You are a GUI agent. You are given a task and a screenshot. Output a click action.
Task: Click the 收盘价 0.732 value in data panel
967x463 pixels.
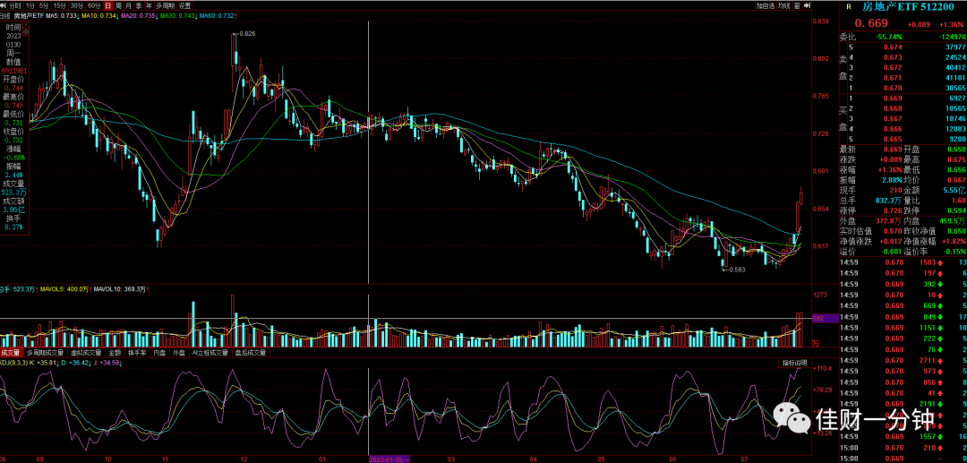(13, 141)
